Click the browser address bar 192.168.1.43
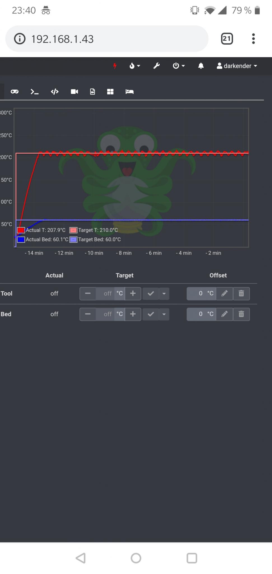This screenshot has height=574, width=272. click(x=107, y=39)
